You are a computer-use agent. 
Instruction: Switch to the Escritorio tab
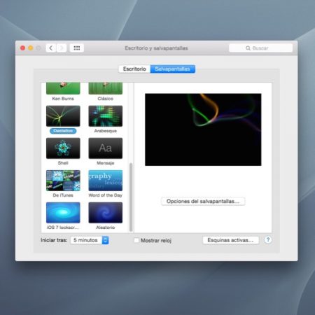(134, 69)
